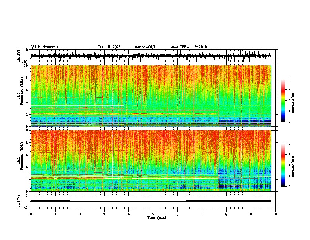The height and width of the screenshot is (240, 310).
Task: Click the "5" tick label on the ch.3(V) axis
Action: 27,195
